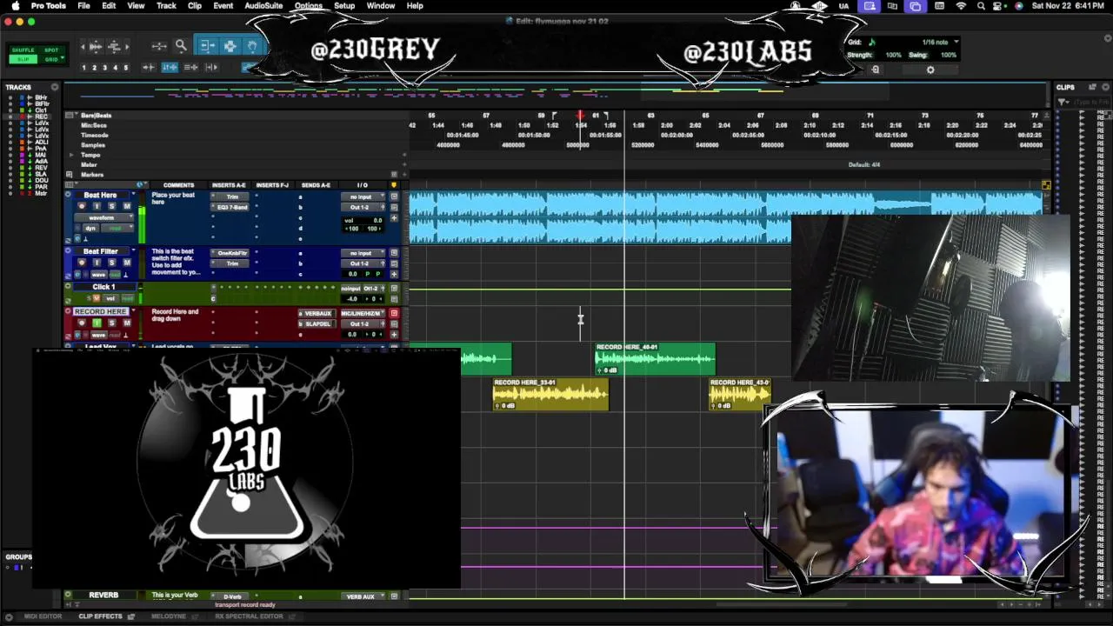The width and height of the screenshot is (1113, 626).
Task: Open the Setup menu
Action: click(344, 6)
